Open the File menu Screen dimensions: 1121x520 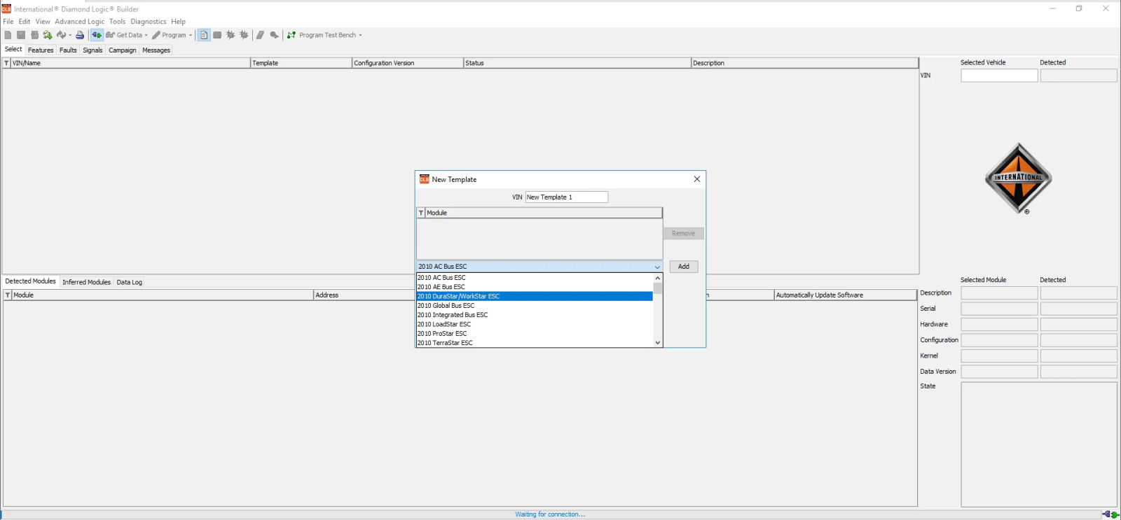(x=8, y=22)
